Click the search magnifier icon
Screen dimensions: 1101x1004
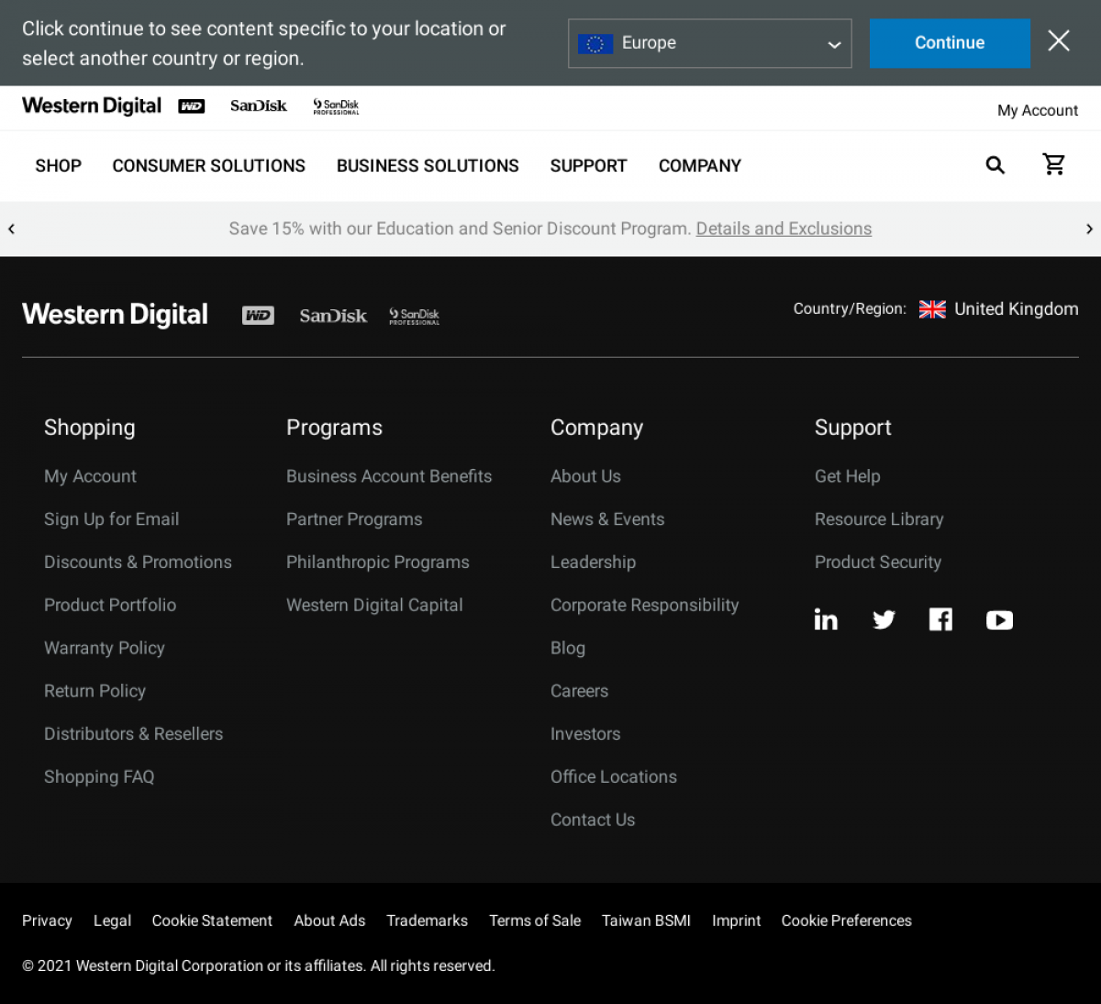[995, 165]
